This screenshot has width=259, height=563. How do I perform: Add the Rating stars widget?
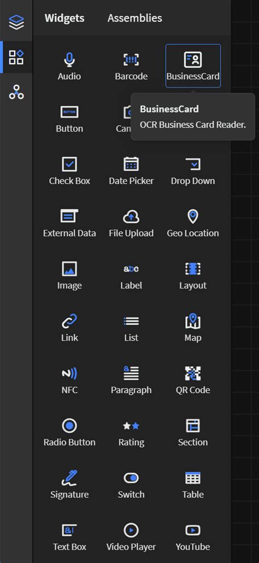pos(131,432)
